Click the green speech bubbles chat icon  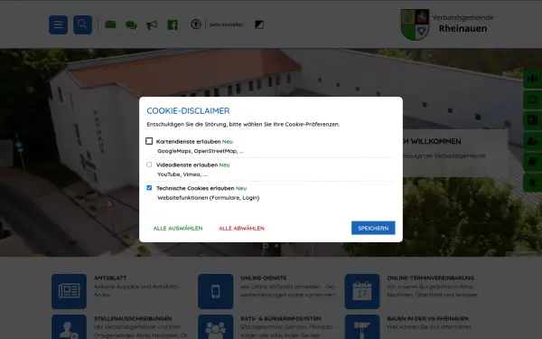pos(131,25)
